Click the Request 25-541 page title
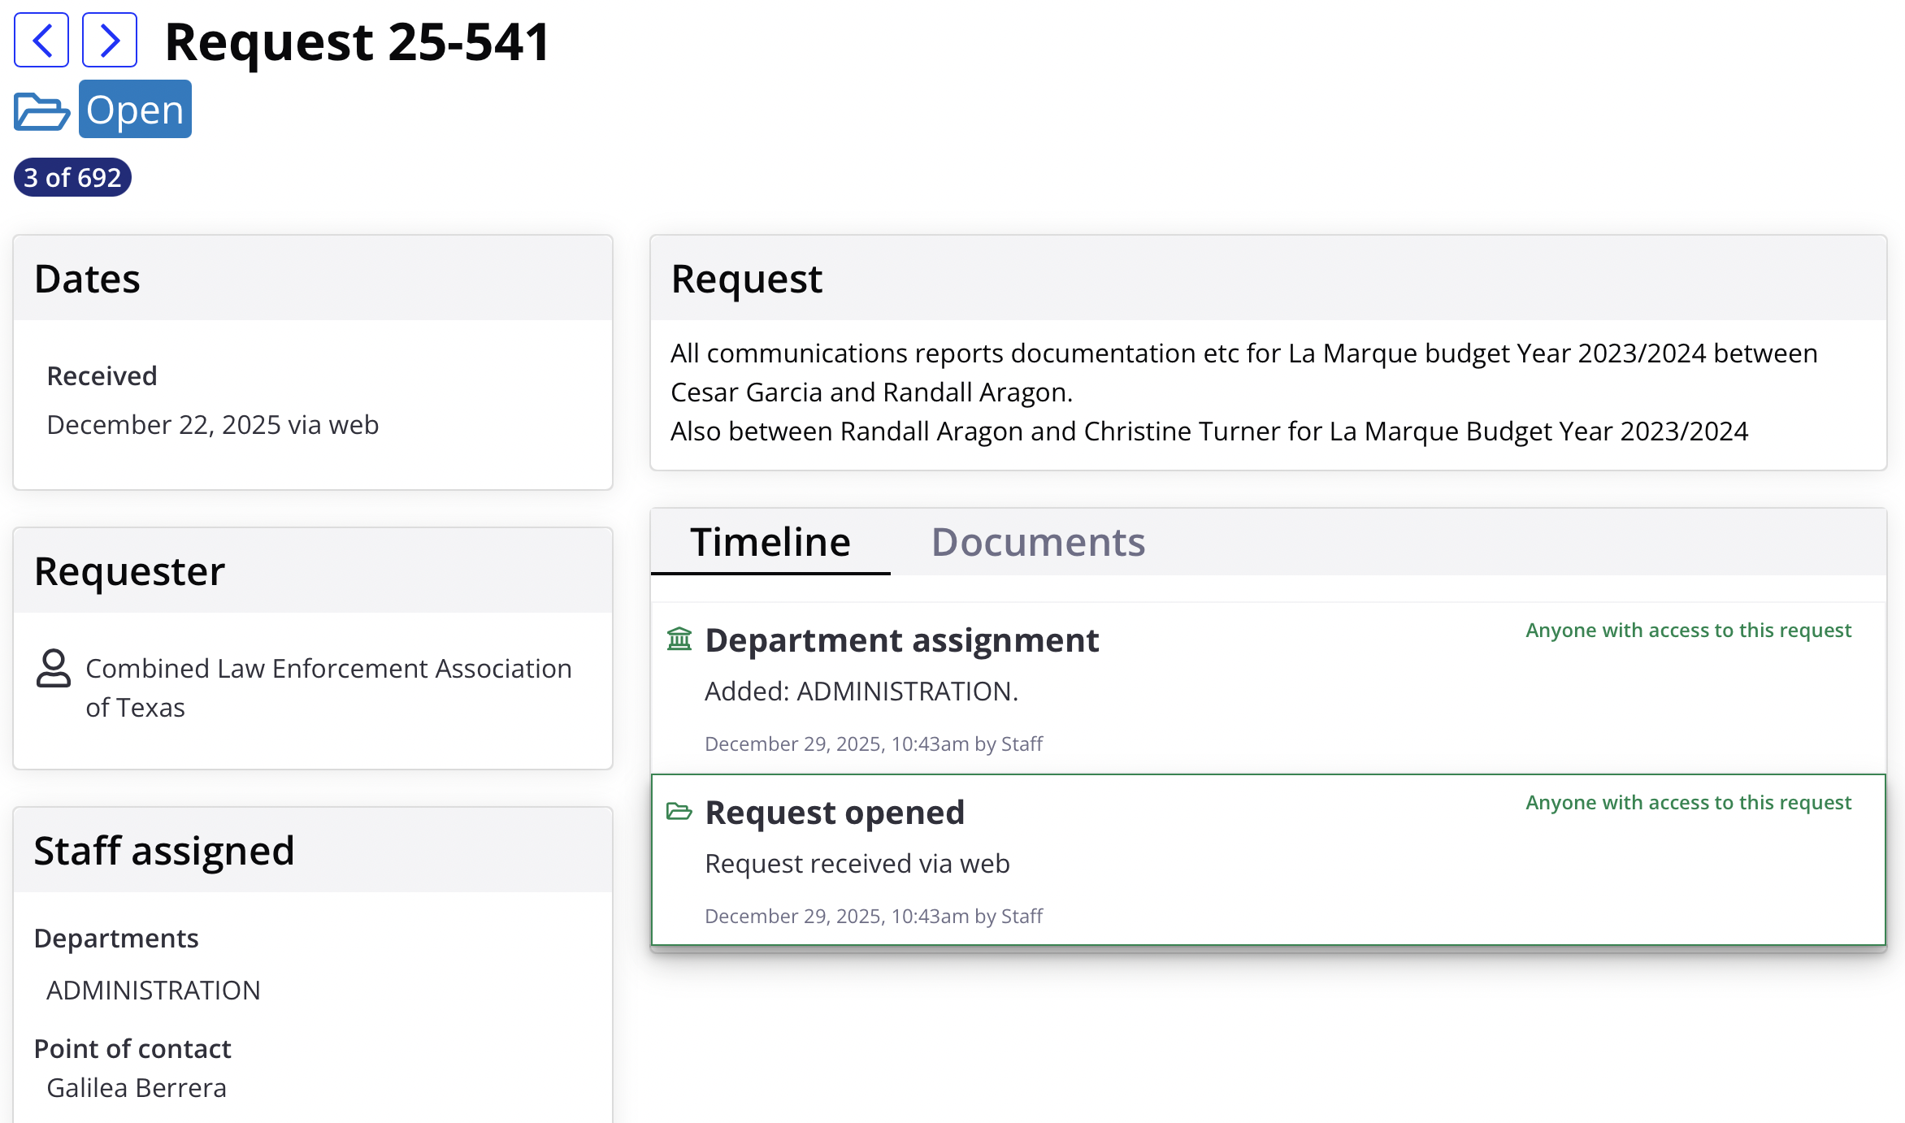Viewport: 1905px width, 1123px height. coord(358,41)
